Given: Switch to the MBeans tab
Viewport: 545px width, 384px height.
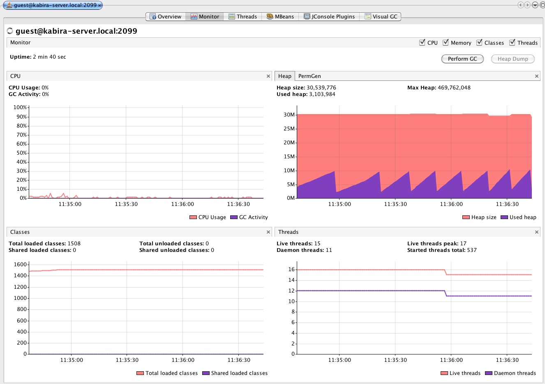Looking at the screenshot, I should point(280,17).
